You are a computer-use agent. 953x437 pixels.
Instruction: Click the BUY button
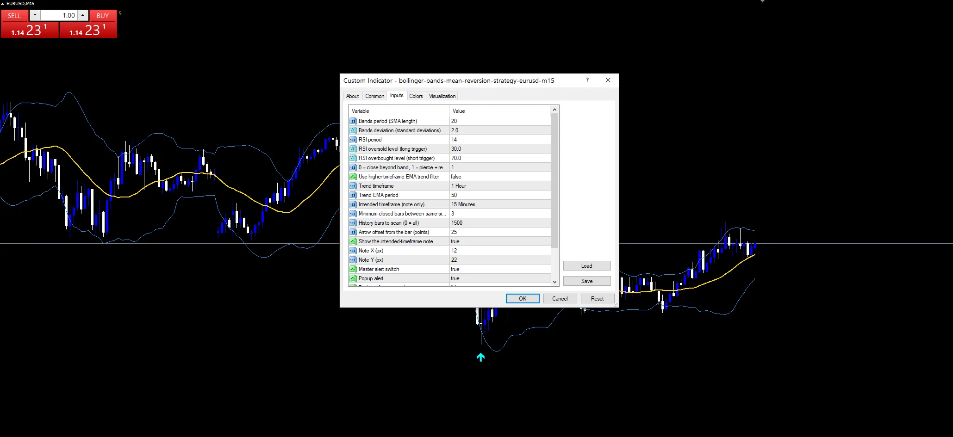tap(103, 16)
